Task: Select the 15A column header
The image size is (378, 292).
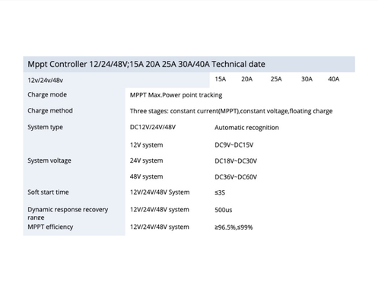Action: [x=221, y=79]
